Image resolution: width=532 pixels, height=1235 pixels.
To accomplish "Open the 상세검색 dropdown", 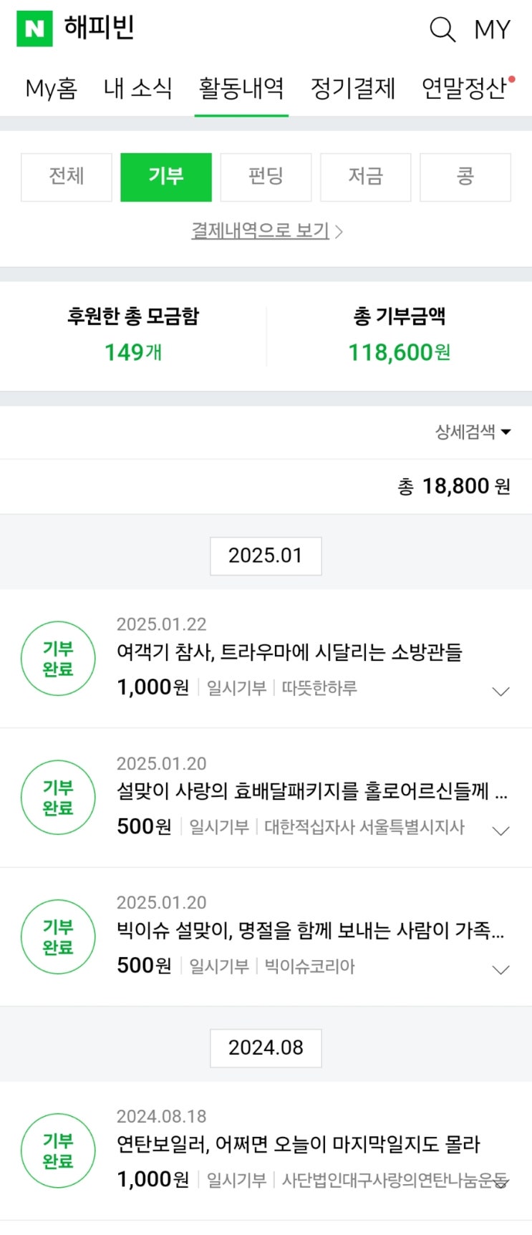I will (x=473, y=432).
